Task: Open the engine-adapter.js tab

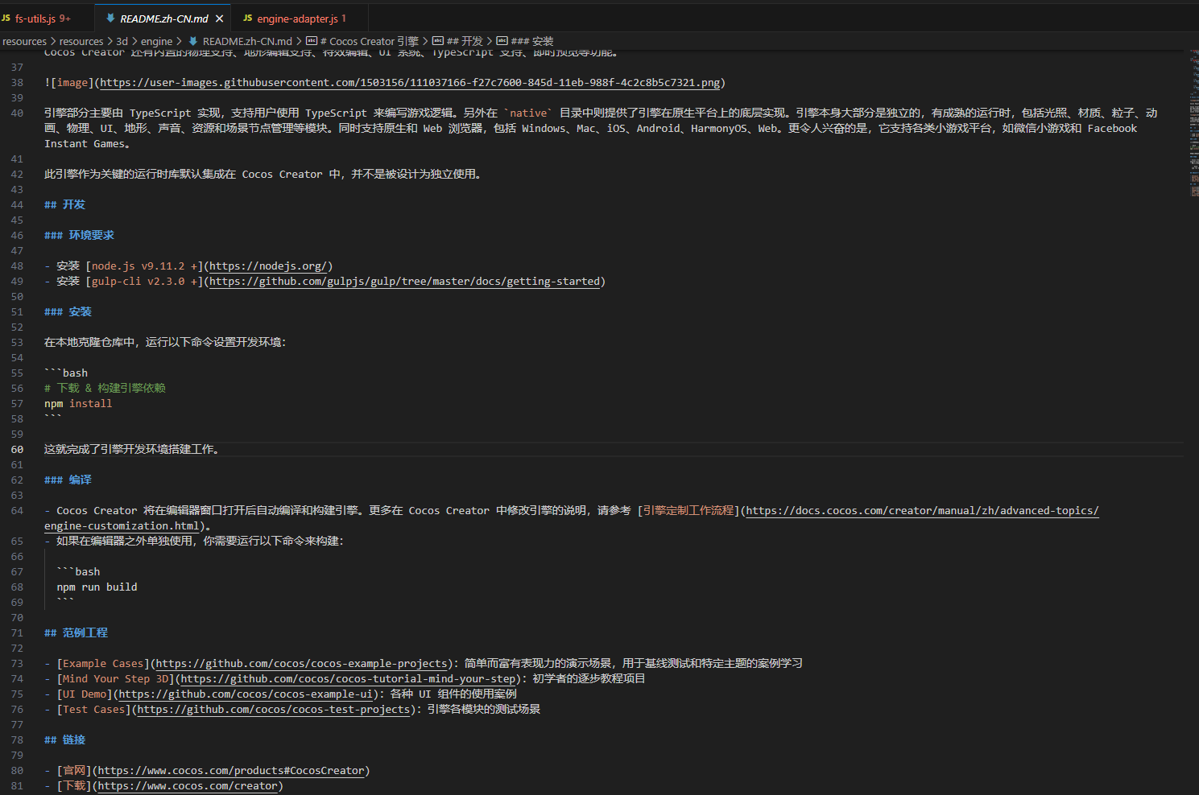Action: pyautogui.click(x=300, y=19)
